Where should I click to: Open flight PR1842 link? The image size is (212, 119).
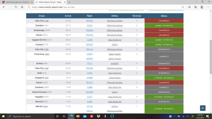click(x=90, y=21)
